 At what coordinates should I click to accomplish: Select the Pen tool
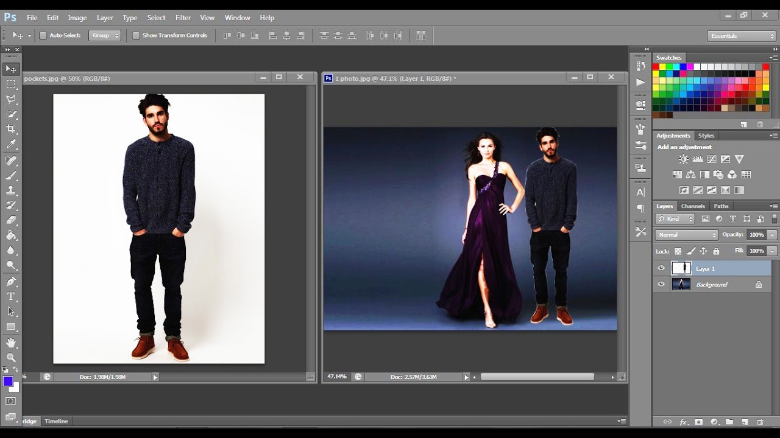pos(11,282)
